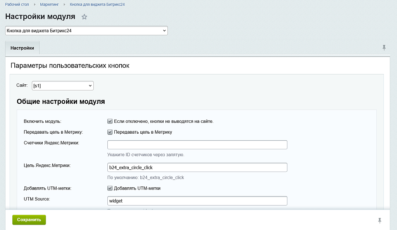This screenshot has width=397, height=230.
Task: Open Кнопка для виджета Битрикс24 breadcrumb
Action: click(97, 5)
